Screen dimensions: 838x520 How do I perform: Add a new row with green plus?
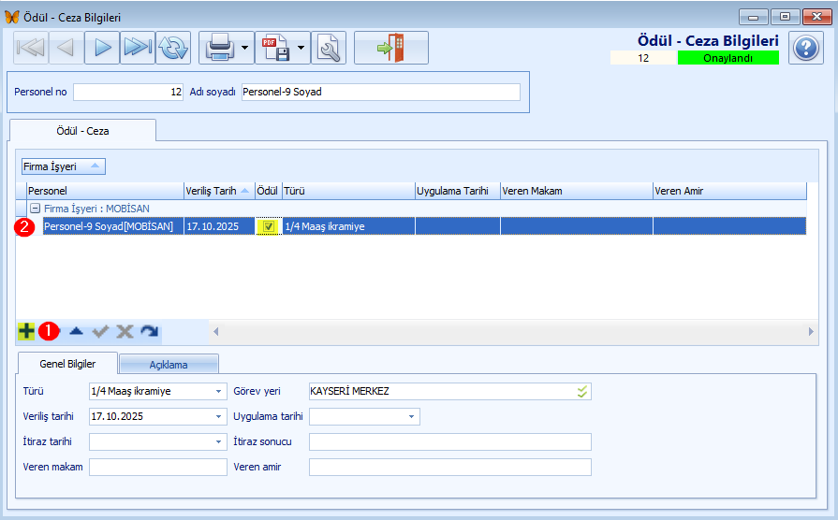pos(26,331)
